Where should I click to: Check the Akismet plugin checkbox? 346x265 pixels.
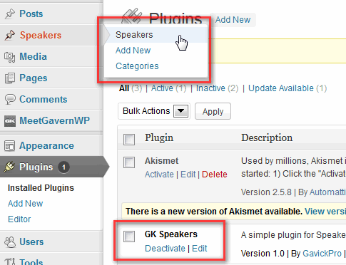(x=129, y=162)
